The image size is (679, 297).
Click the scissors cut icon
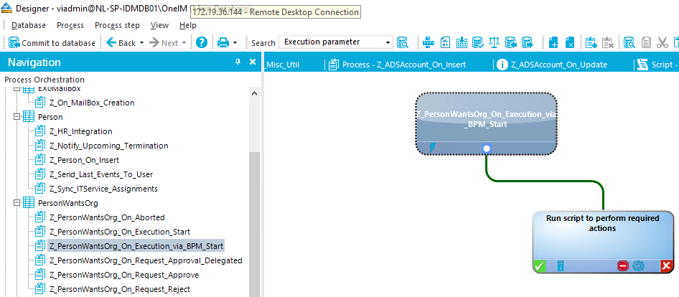coord(662,42)
